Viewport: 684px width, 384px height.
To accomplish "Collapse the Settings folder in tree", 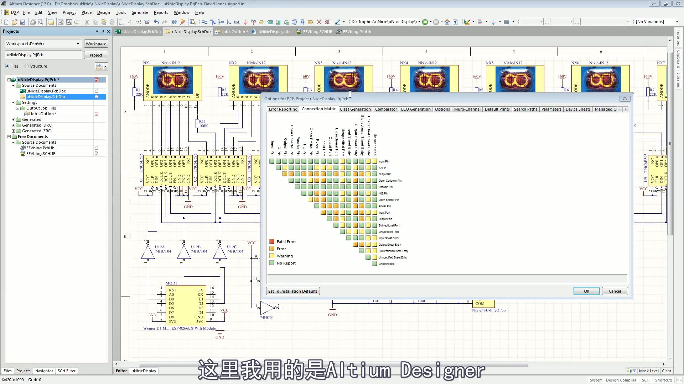I will tap(14, 102).
